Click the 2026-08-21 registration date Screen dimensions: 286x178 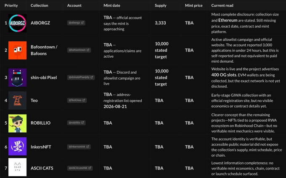[x=115, y=106]
